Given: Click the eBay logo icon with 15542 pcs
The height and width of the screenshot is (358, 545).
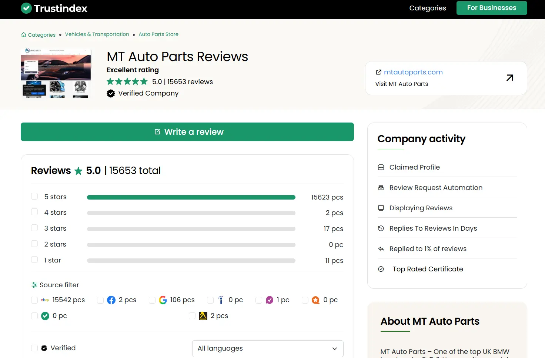Looking at the screenshot, I should pyautogui.click(x=45, y=300).
